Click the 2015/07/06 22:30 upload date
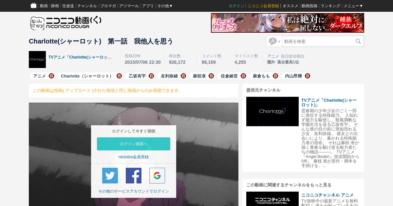Viewport: 393px width, 206px height. click(143, 62)
